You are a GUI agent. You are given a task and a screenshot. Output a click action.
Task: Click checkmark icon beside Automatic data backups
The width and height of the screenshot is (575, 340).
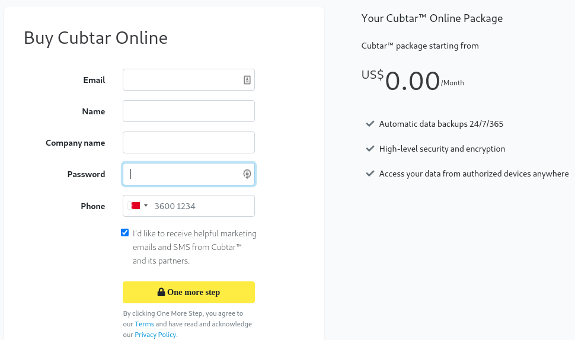tap(370, 124)
